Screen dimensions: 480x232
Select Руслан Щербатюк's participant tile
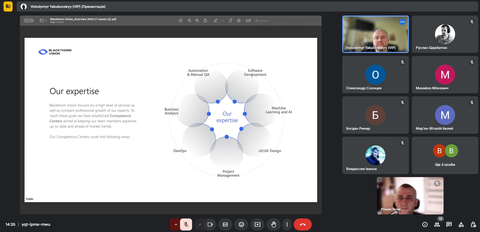[445, 34]
